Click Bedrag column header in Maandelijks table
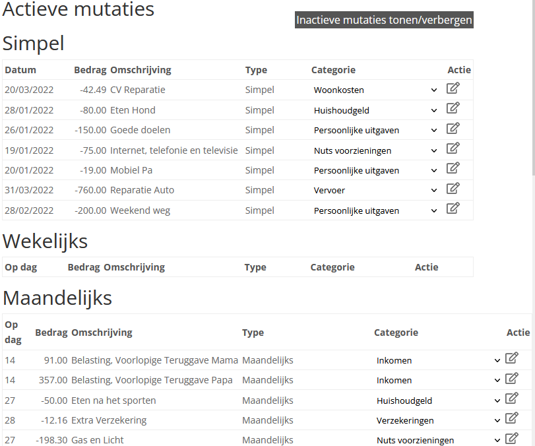This screenshot has height=446, width=535. coord(51,333)
